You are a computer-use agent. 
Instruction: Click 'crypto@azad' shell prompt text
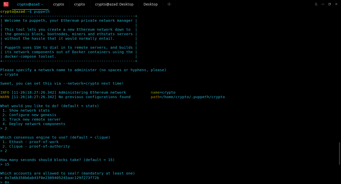pyautogui.click(x=13, y=11)
